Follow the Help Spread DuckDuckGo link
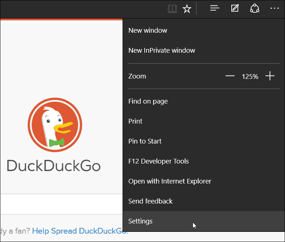The width and height of the screenshot is (285, 242). point(80,231)
